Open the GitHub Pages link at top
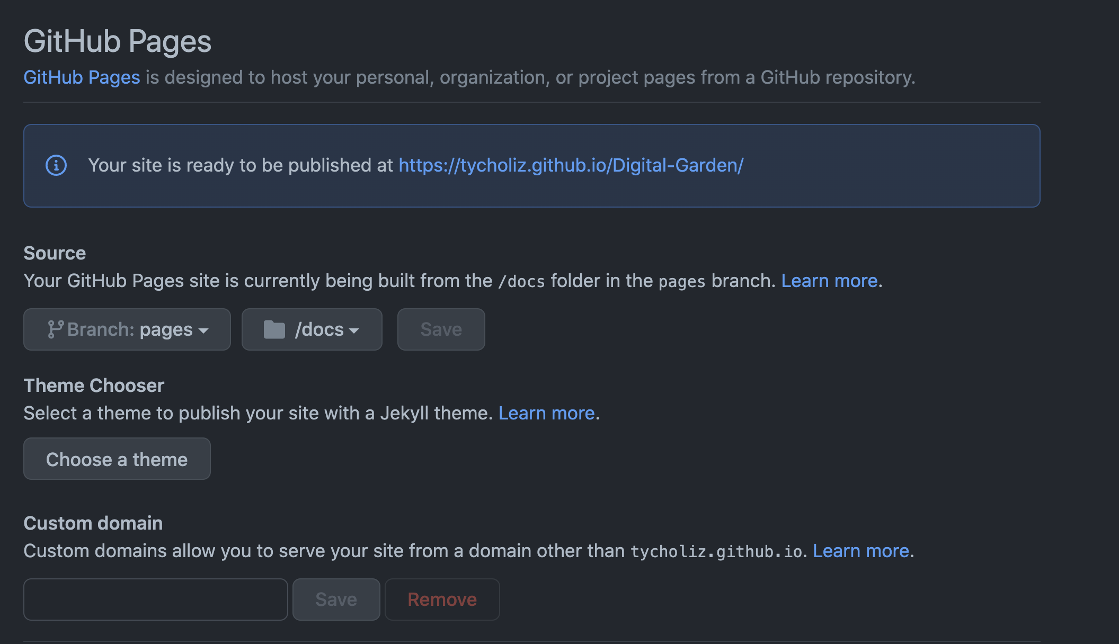Screen dimensions: 1119x644 click(81, 77)
